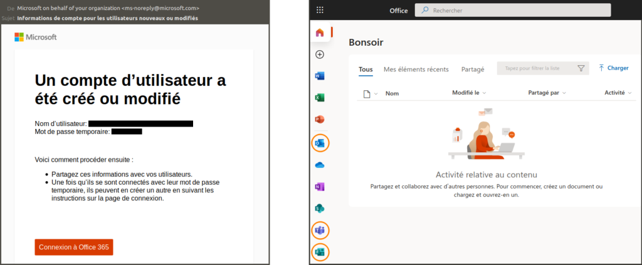Open the green app icon below Teams
The height and width of the screenshot is (265, 642).
pos(320,252)
